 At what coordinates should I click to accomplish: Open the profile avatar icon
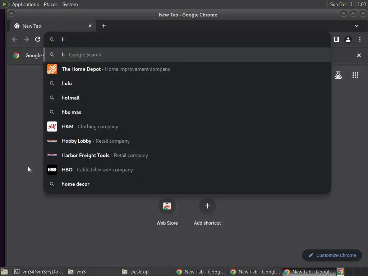(x=348, y=40)
